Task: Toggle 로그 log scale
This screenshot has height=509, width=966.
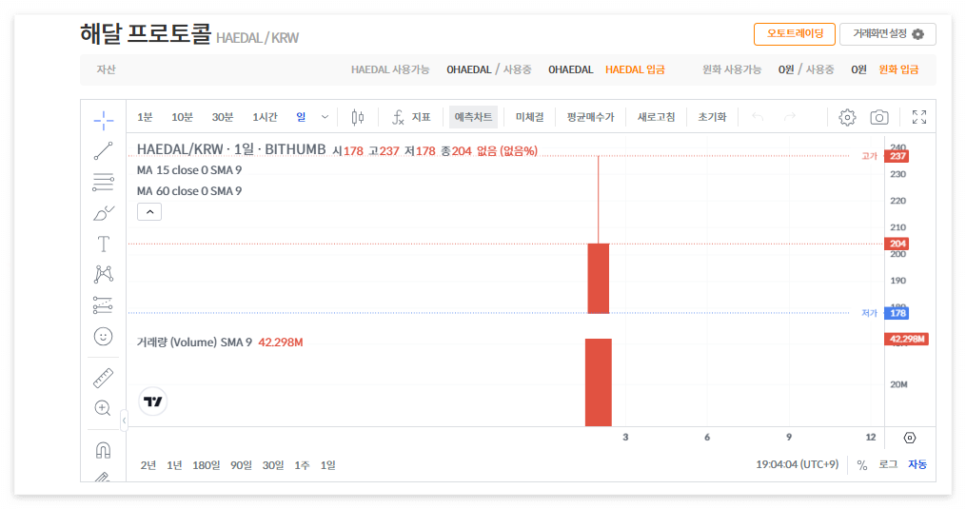Action: click(x=888, y=464)
